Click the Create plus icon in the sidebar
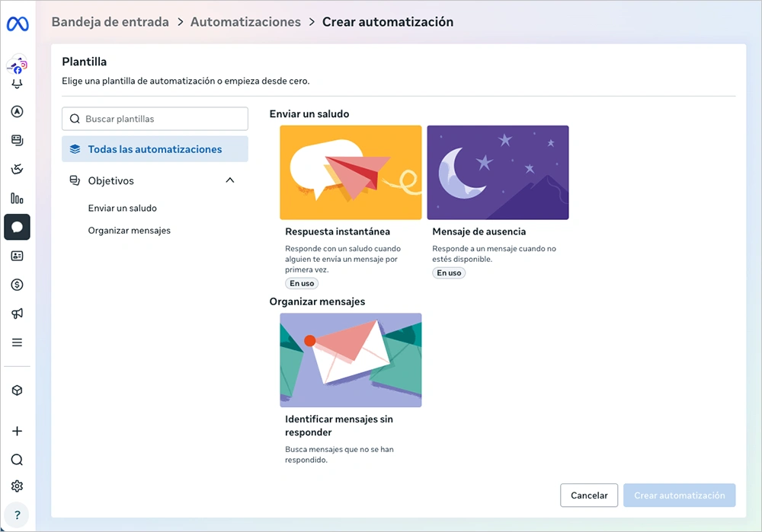Screen dimensions: 762x532 [17, 431]
